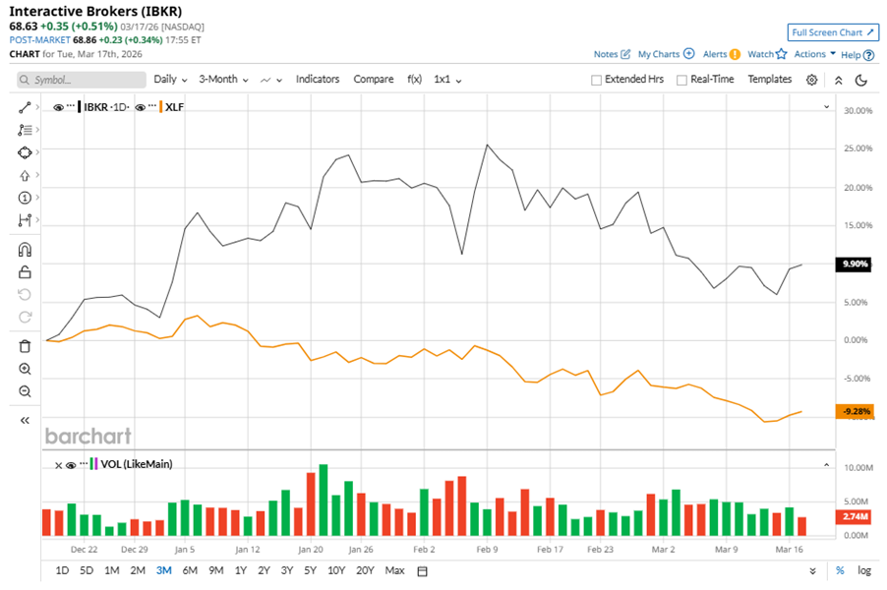Delete drawings with the trash icon

click(26, 346)
